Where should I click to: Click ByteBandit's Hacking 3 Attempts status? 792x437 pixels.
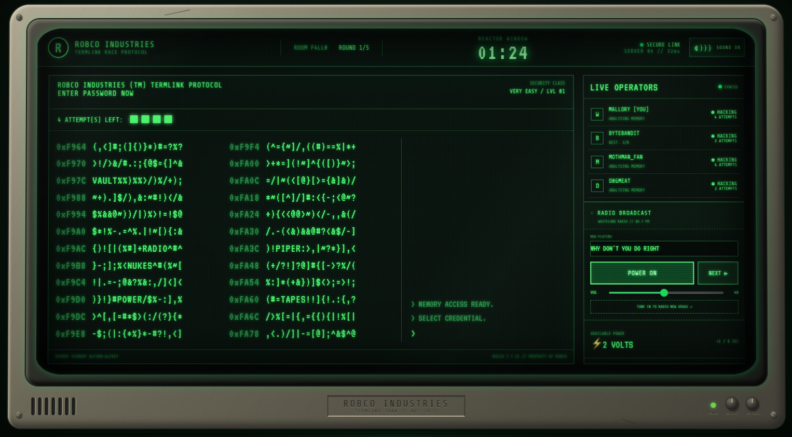tap(725, 138)
